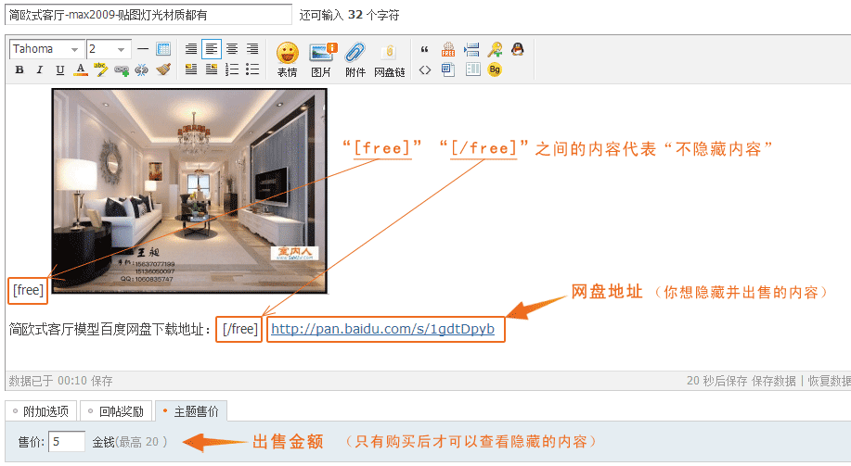851x466 pixels.
Task: Insert hidden content with the key icon
Action: [495, 49]
